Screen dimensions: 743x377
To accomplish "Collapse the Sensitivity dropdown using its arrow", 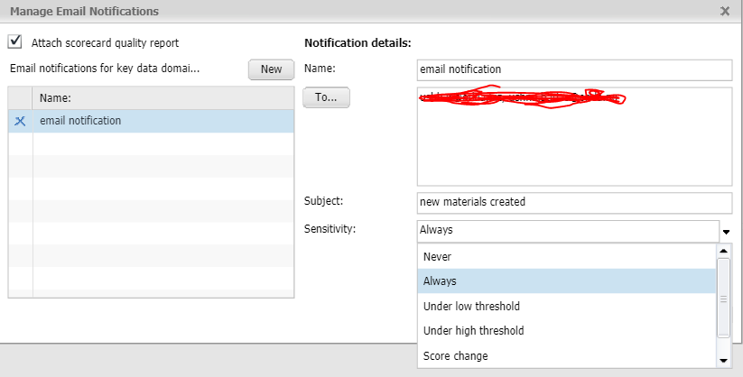I will [726, 231].
